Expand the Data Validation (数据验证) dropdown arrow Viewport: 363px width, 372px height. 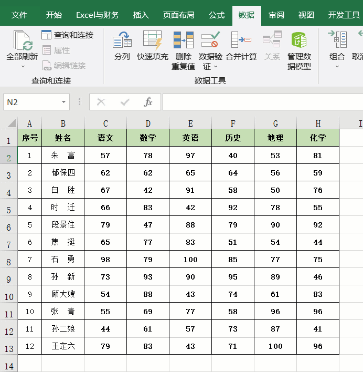[x=216, y=67]
